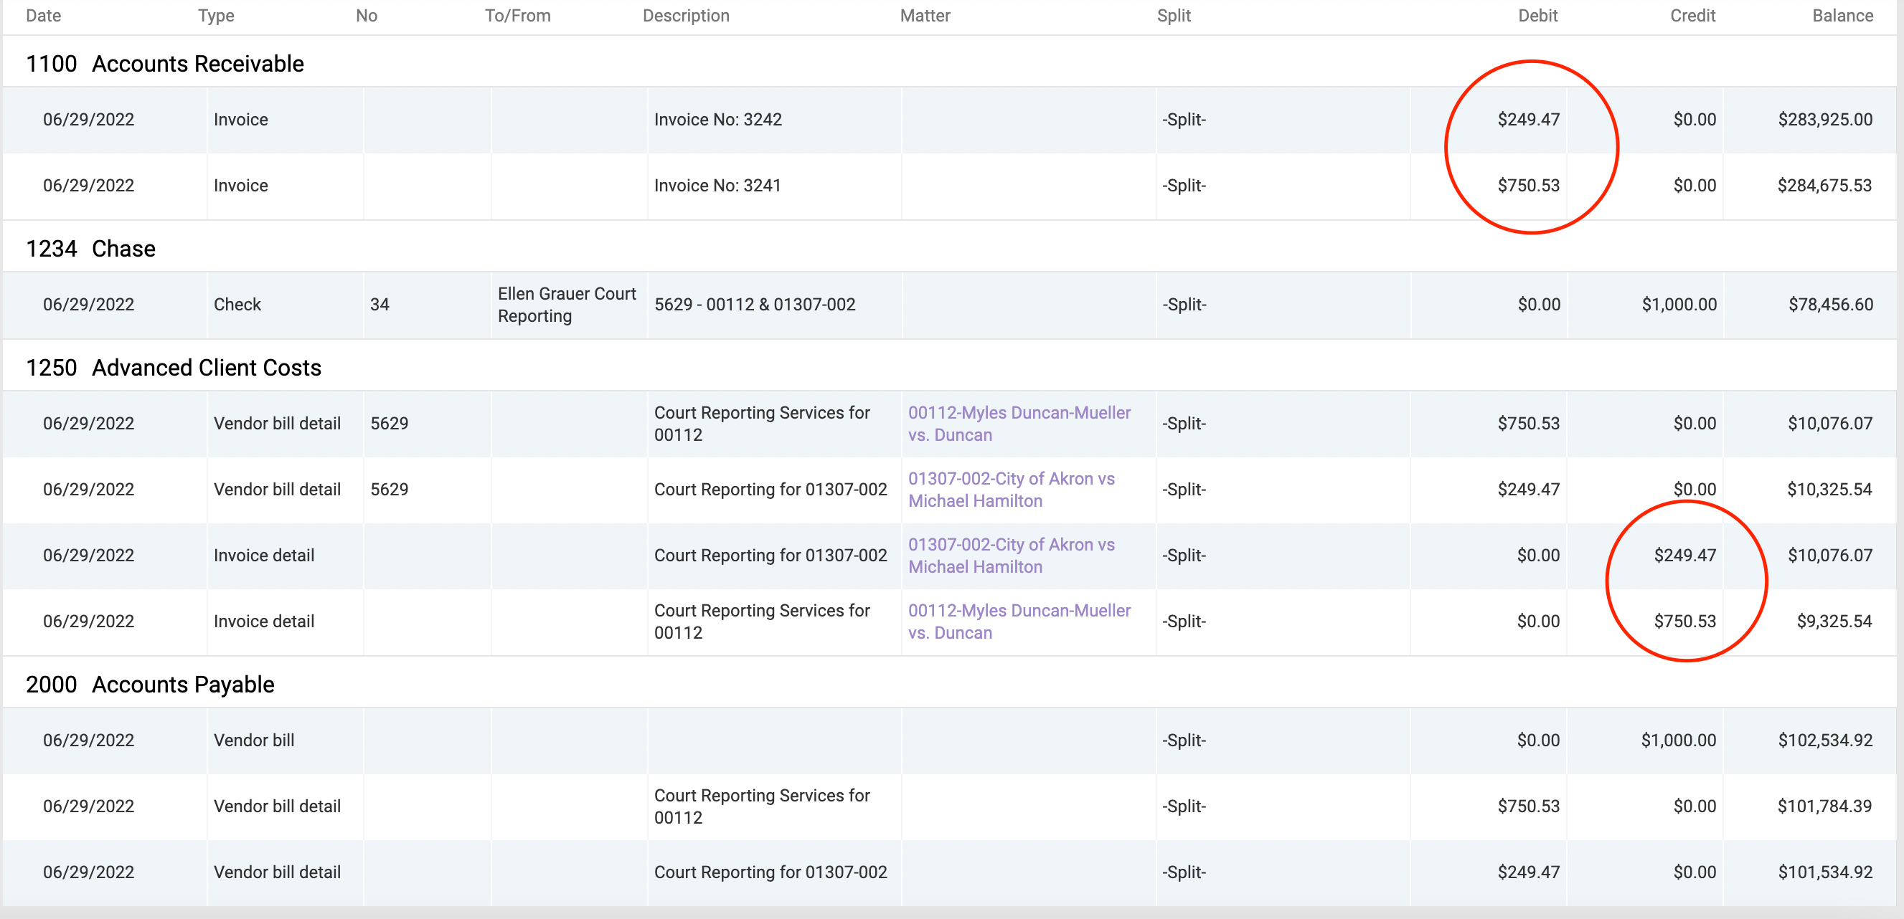
Task: Open matter link 01307-002-City of Akron vs Michael Hamilton
Action: tap(1011, 489)
